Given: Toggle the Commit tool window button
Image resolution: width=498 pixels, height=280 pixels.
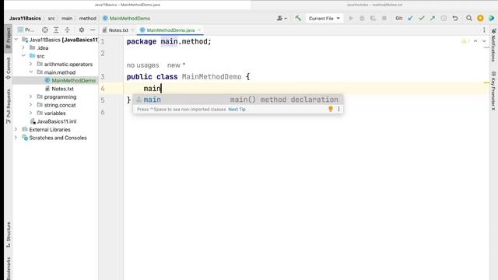Looking at the screenshot, I should [x=9, y=68].
